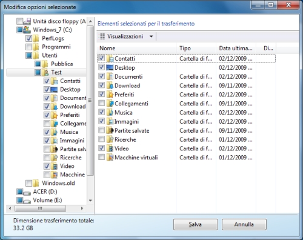Click the Download folder icon in list
303x240 pixels.
110,85
